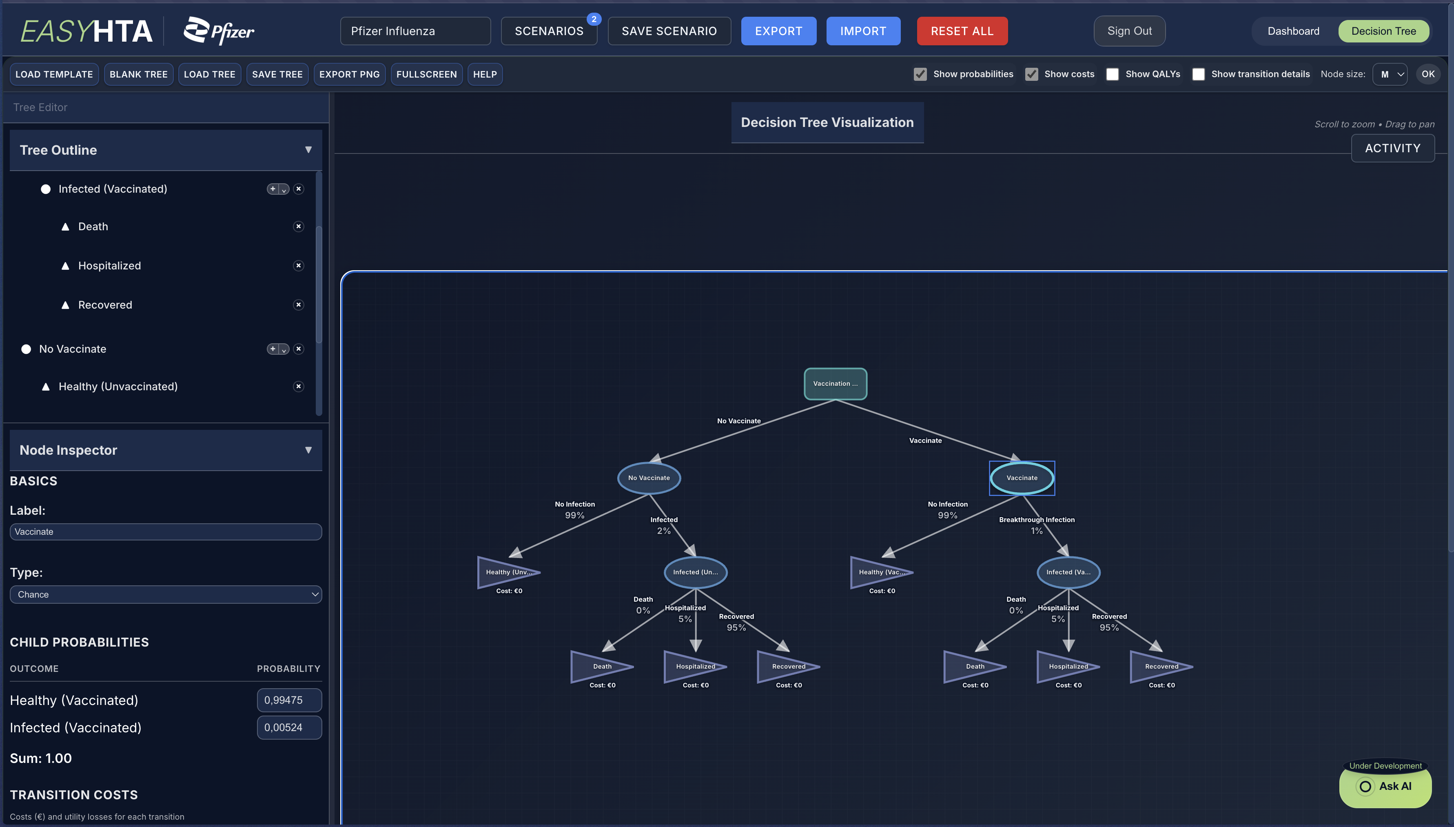The height and width of the screenshot is (827, 1454).
Task: Switch to the Dashboard tab
Action: point(1293,31)
